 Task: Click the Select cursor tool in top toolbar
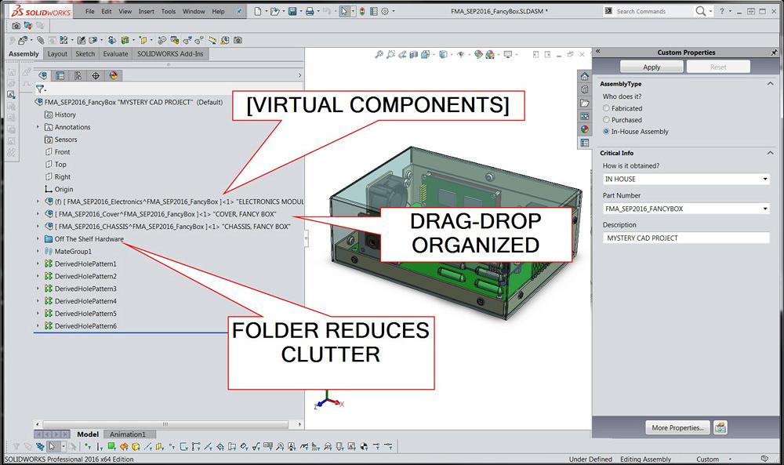coord(344,11)
